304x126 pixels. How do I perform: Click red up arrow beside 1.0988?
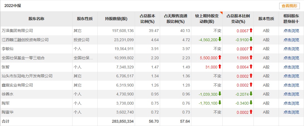click(x=251, y=58)
